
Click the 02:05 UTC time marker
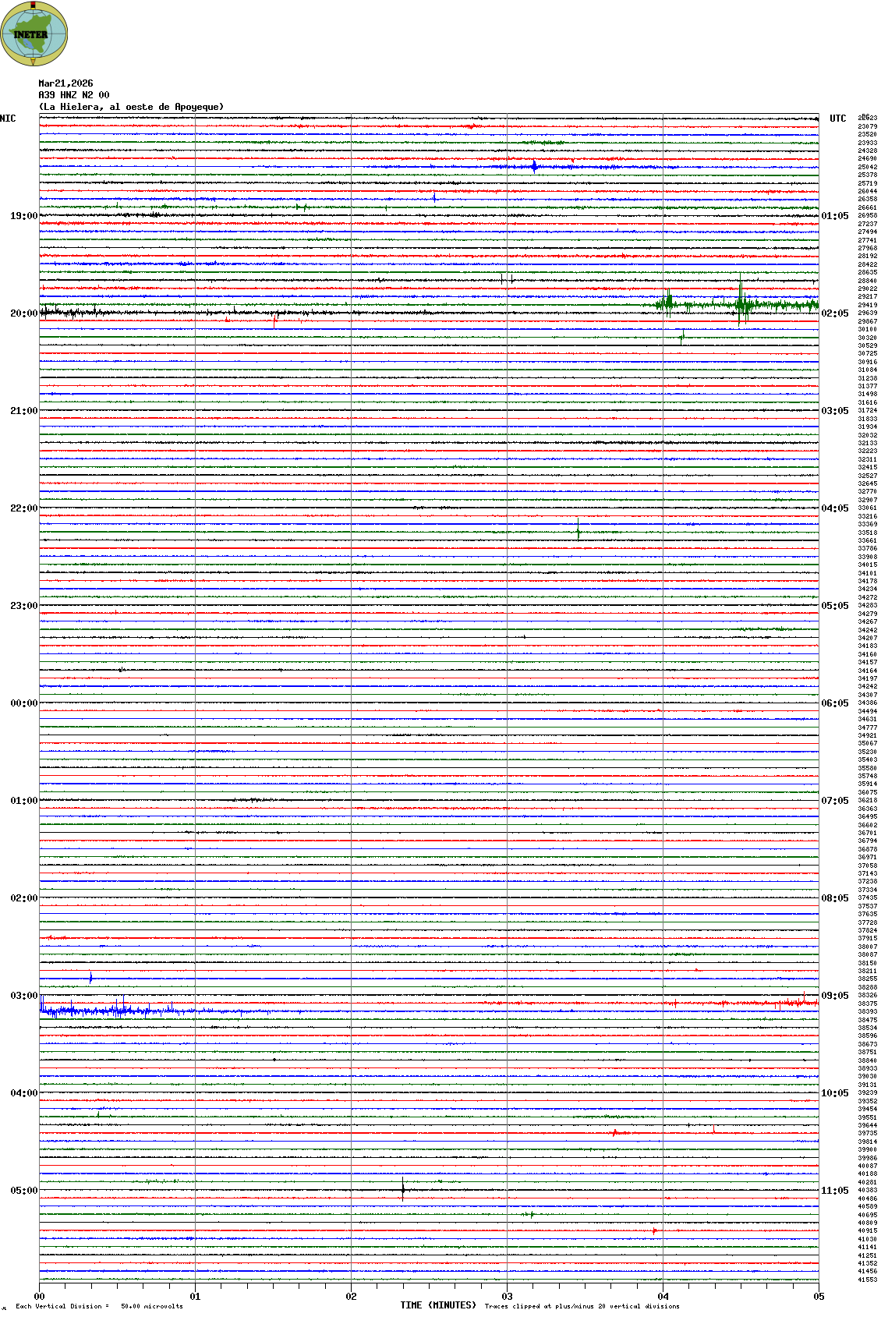click(834, 313)
